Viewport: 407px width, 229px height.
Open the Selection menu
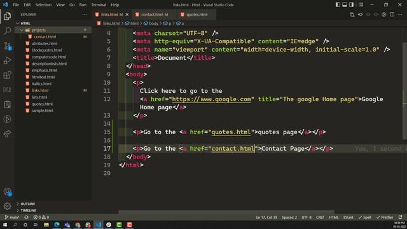click(43, 4)
